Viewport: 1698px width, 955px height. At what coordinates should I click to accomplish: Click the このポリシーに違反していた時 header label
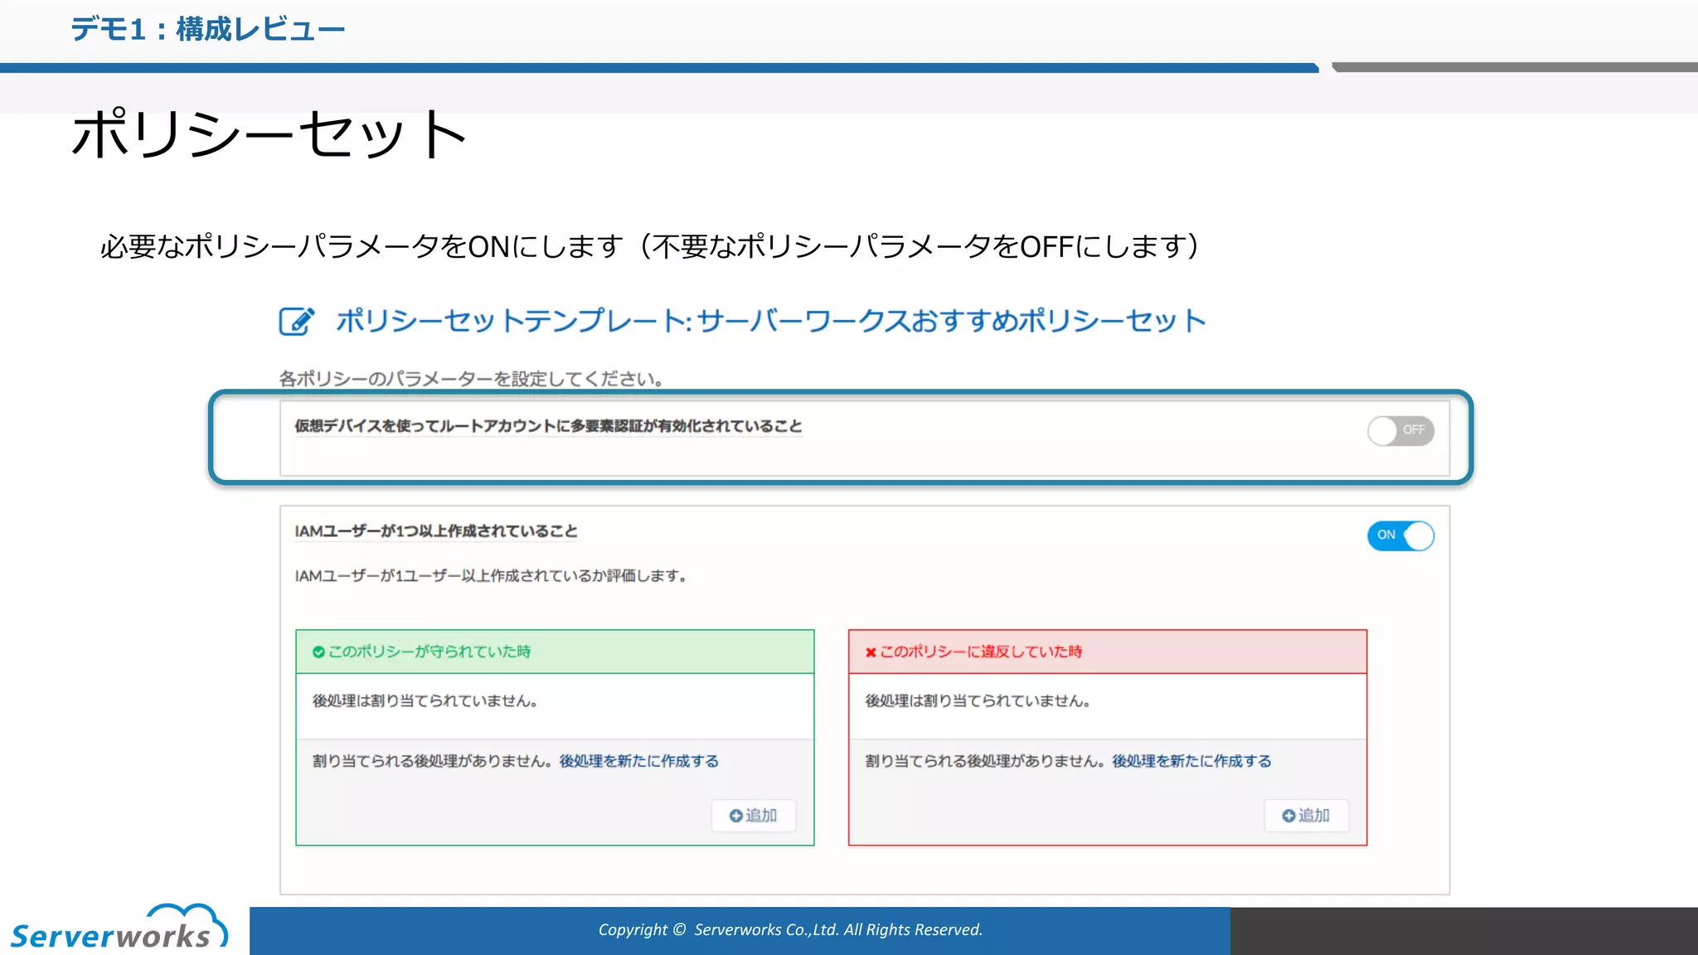(x=982, y=652)
